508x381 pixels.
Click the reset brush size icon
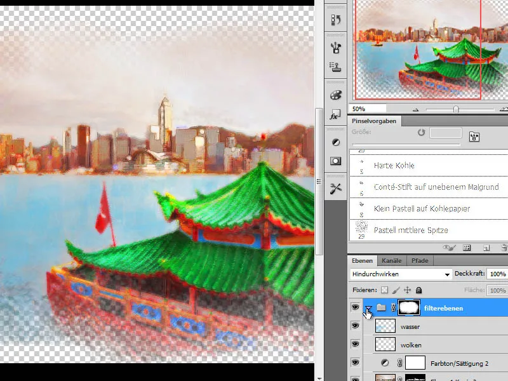[421, 132]
